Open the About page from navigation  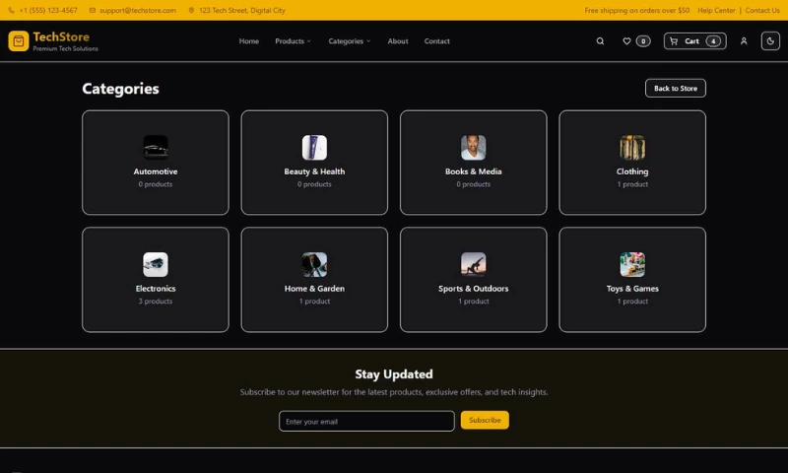(398, 41)
